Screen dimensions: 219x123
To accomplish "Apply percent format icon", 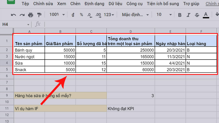I will pyautogui.click(x=81, y=15).
